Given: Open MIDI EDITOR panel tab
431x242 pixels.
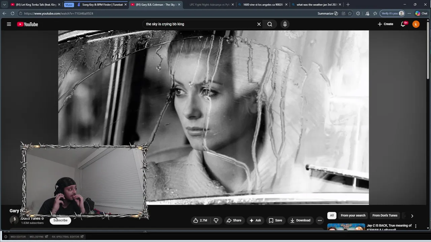Looking at the screenshot, I should 18,237.
